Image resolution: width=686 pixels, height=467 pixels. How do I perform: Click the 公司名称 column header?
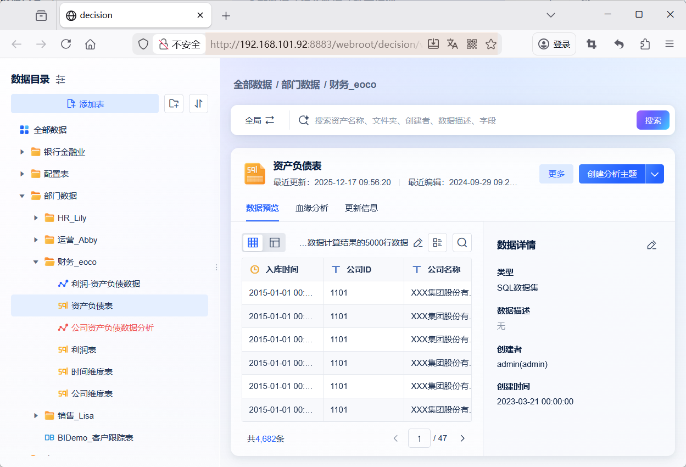coord(438,270)
